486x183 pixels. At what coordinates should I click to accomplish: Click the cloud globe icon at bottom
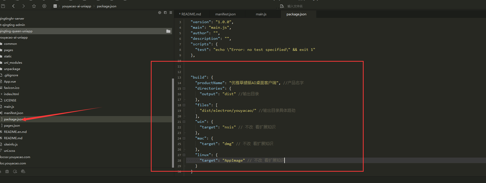23,171
